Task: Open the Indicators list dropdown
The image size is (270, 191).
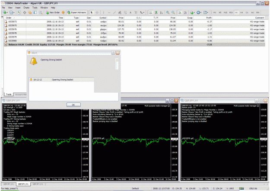Action: [x=192, y=13]
